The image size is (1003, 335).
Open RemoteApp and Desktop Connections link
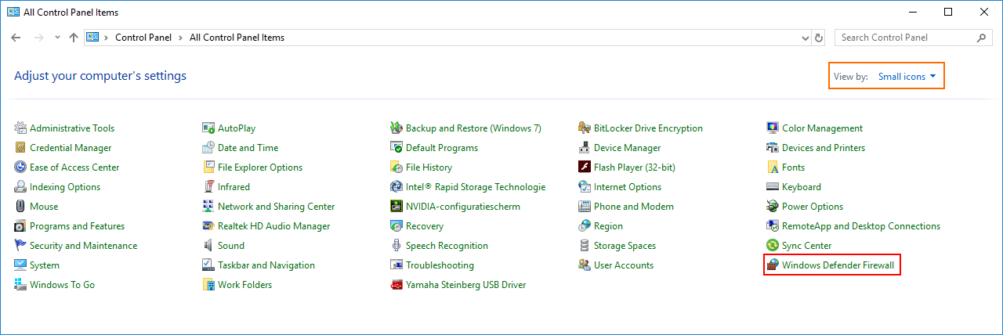coord(861,226)
